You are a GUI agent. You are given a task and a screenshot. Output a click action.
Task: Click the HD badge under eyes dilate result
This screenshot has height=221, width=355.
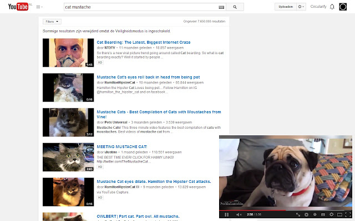pyautogui.click(x=100, y=198)
